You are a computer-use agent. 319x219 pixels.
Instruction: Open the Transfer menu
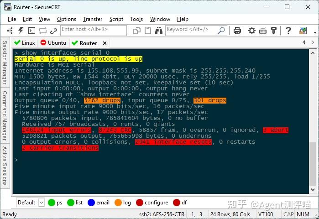(93, 19)
